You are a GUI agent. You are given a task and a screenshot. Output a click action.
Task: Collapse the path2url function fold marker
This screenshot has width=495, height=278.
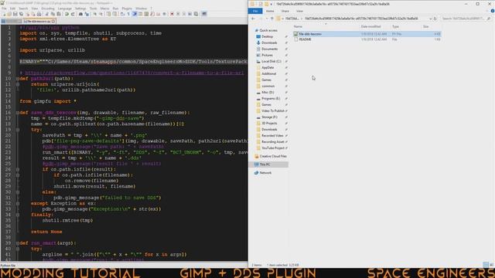coord(18,79)
